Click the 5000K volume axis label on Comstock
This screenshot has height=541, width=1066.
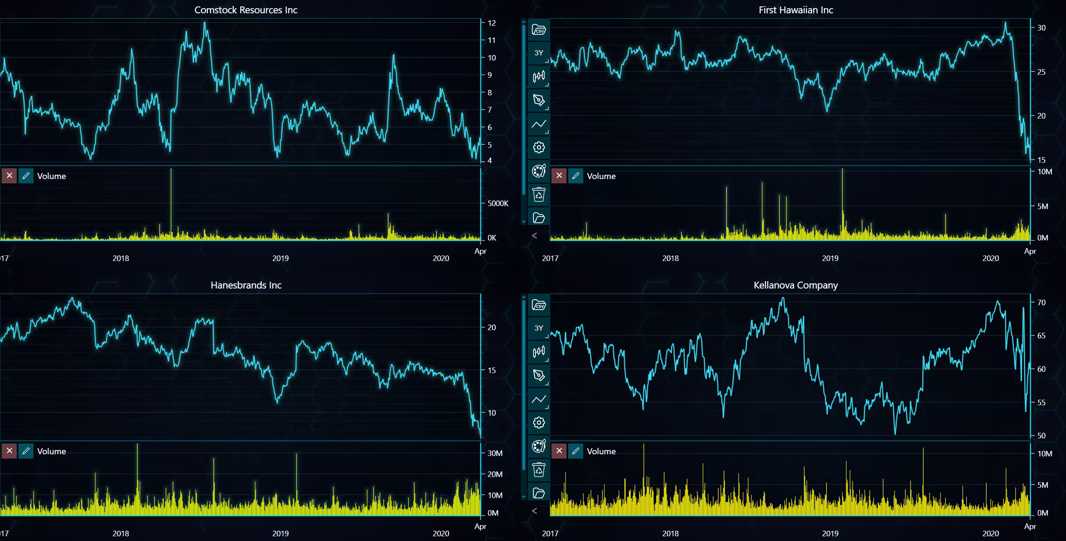click(498, 203)
